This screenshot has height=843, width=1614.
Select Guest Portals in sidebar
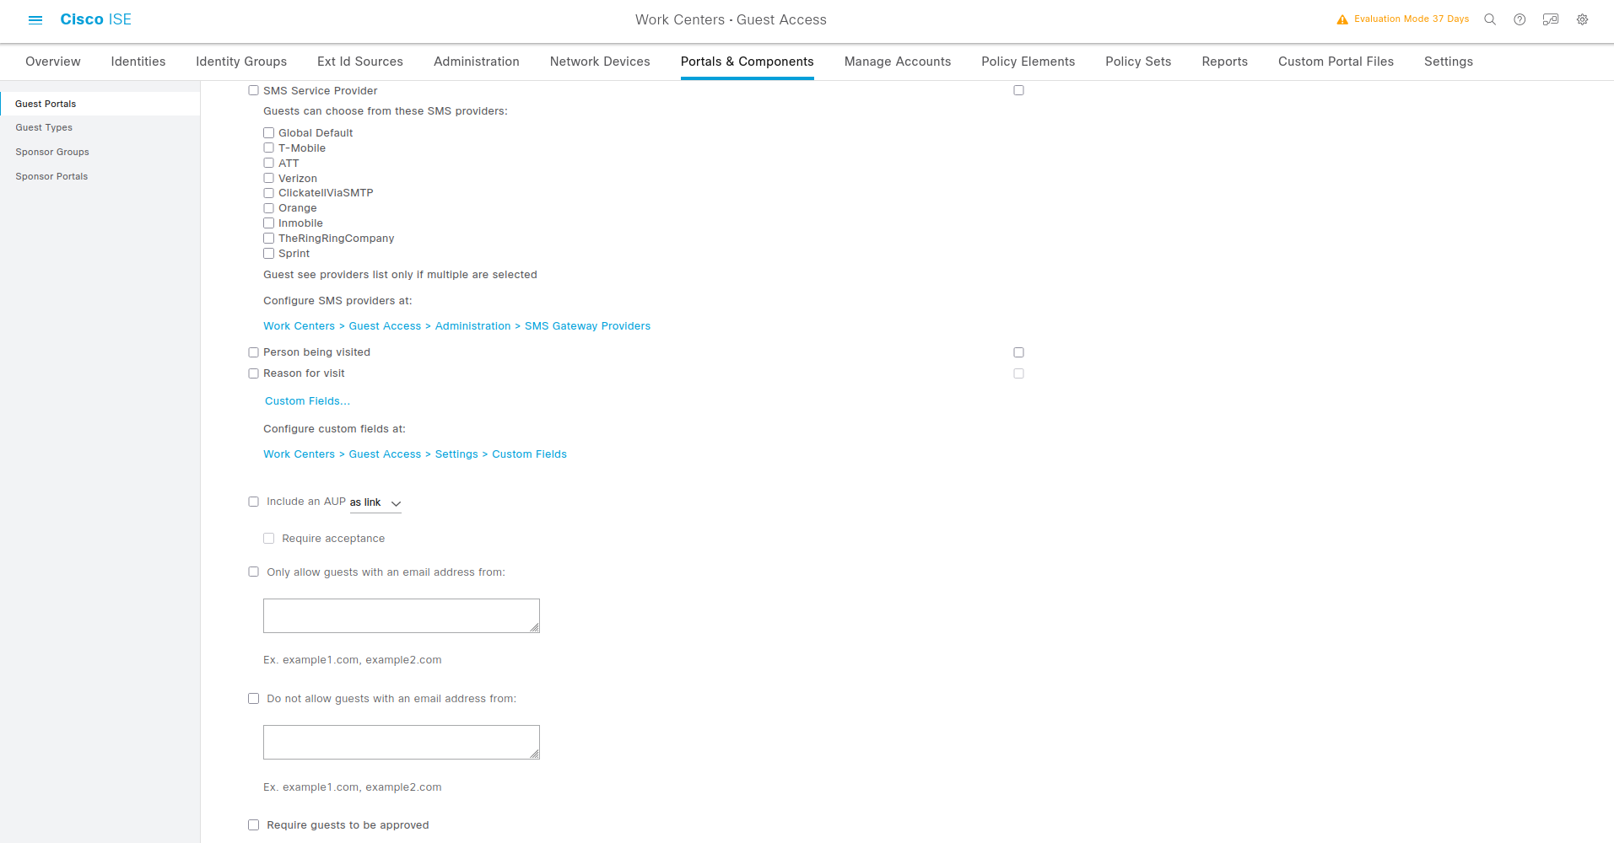tap(100, 104)
